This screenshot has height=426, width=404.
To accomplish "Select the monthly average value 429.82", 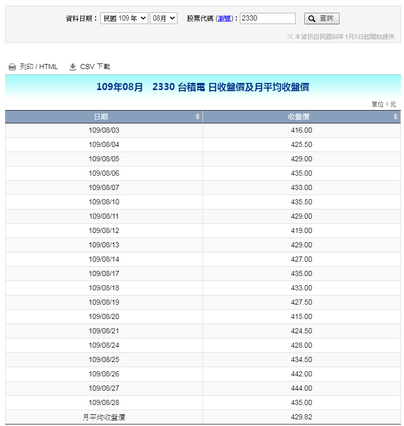I will pyautogui.click(x=301, y=417).
